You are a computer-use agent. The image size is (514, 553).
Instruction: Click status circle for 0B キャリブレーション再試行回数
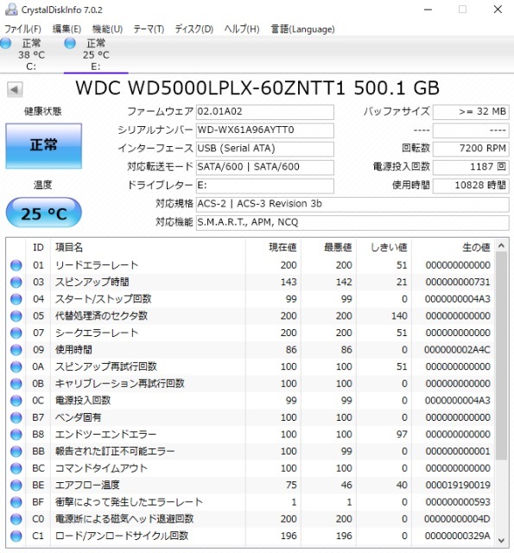[x=16, y=384]
